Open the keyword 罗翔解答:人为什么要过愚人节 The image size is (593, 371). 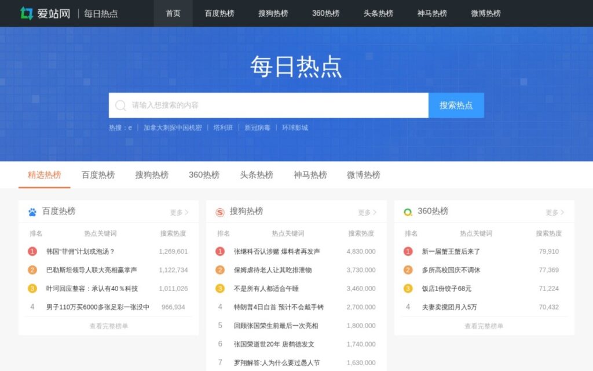click(277, 363)
